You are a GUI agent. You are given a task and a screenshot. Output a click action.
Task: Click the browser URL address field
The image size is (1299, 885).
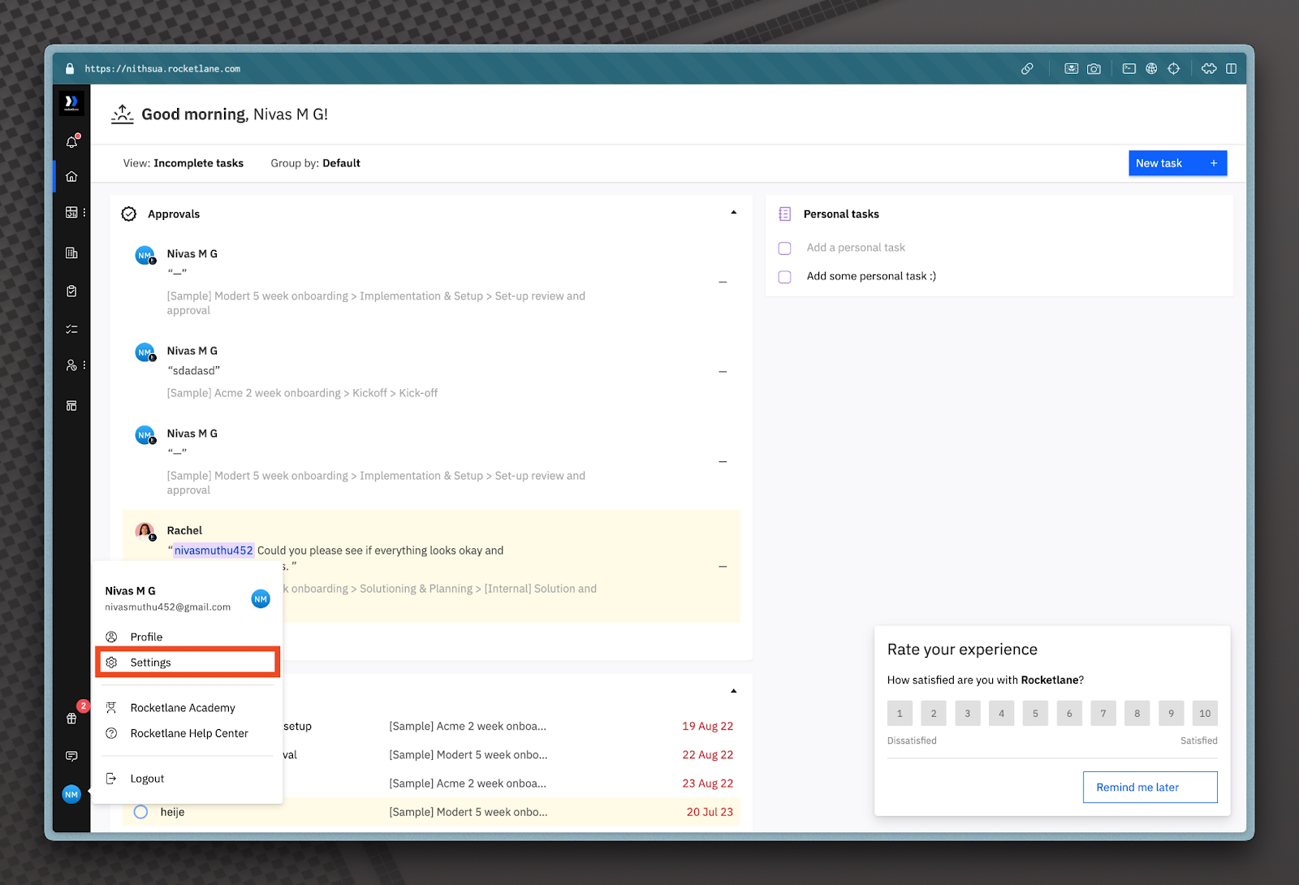tap(162, 69)
